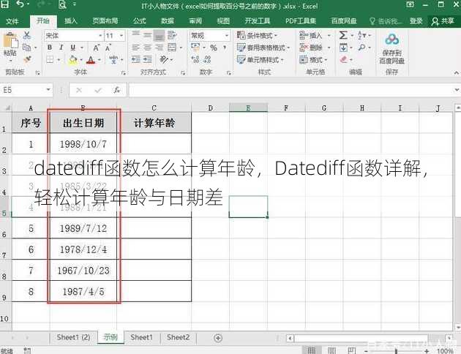Switch to the 插入 Insert ribbon tab
Image resolution: width=461 pixels, height=354 pixels.
pos(70,21)
